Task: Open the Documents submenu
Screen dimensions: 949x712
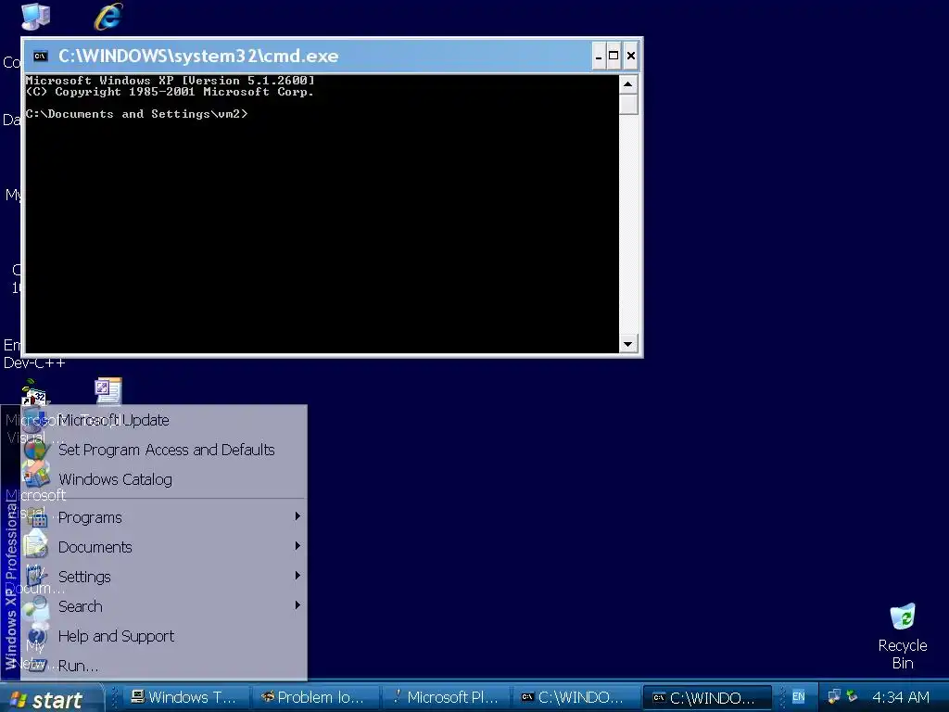Action: click(x=165, y=547)
